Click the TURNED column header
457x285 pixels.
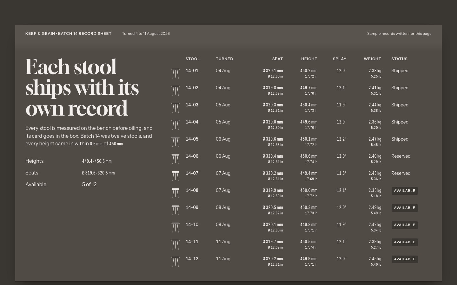pyautogui.click(x=224, y=59)
